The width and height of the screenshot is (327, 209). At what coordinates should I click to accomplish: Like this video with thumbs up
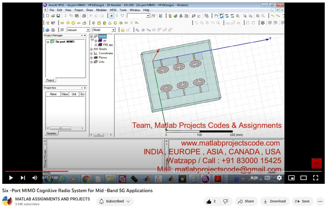pyautogui.click(x=211, y=201)
